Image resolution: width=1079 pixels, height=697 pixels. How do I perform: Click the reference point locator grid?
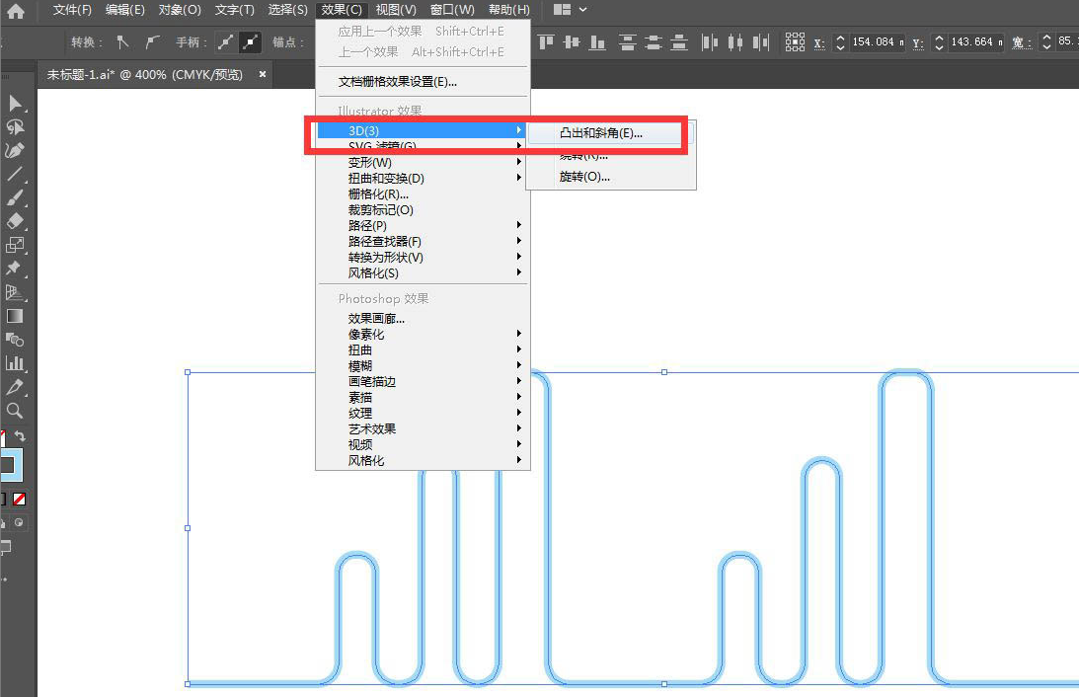pyautogui.click(x=795, y=42)
